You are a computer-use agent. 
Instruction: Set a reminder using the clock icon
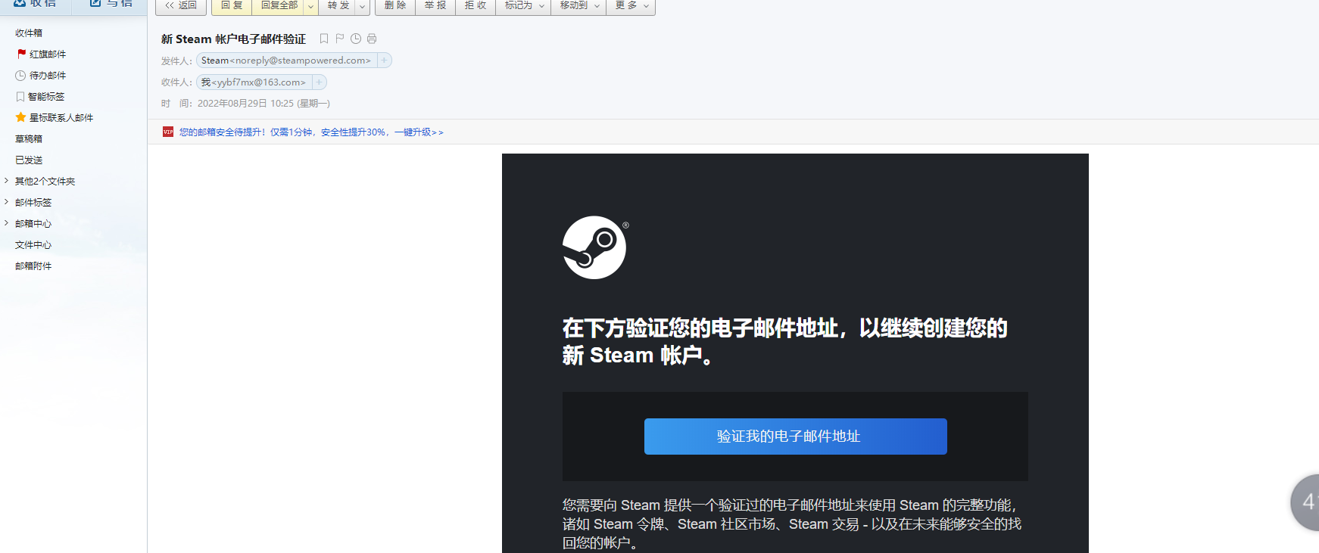(x=356, y=39)
